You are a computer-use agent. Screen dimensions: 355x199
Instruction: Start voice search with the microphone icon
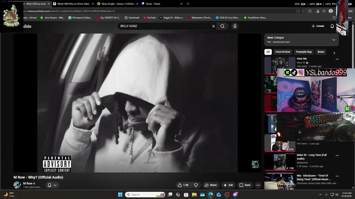point(235,26)
